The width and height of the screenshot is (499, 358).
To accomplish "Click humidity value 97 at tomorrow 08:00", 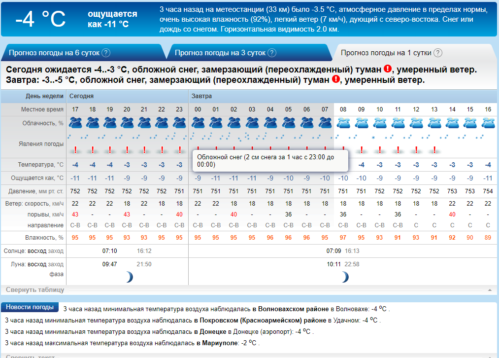I will pos(343,238).
